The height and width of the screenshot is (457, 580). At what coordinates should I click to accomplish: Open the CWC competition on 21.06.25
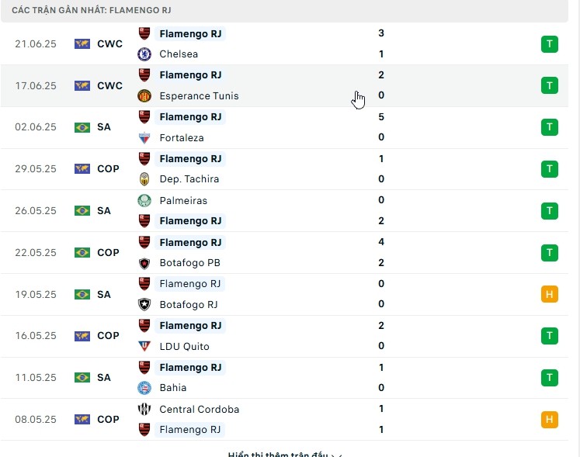(109, 44)
